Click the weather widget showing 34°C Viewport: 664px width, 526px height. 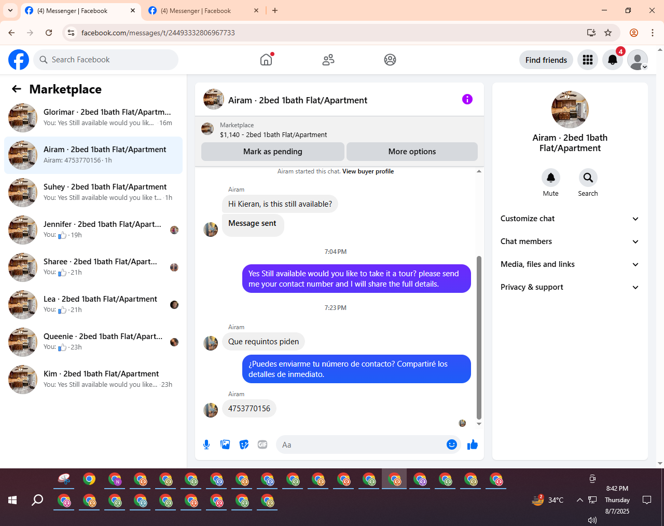[548, 500]
